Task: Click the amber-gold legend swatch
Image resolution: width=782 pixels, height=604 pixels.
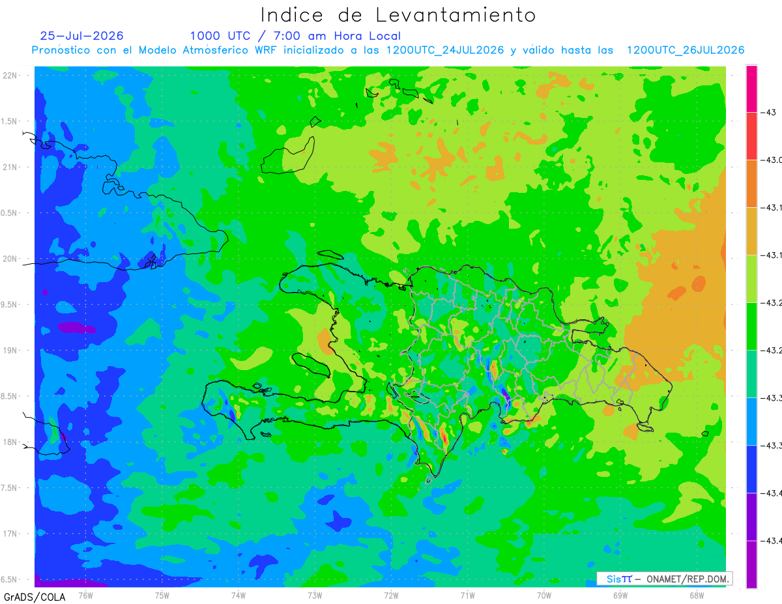Action: (751, 231)
